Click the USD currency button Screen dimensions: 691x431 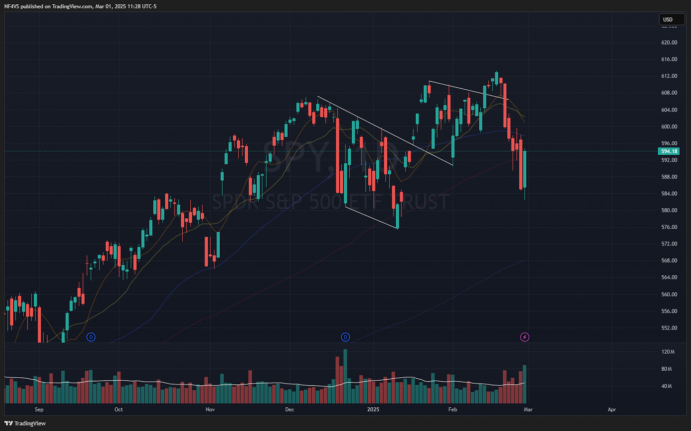click(672, 19)
